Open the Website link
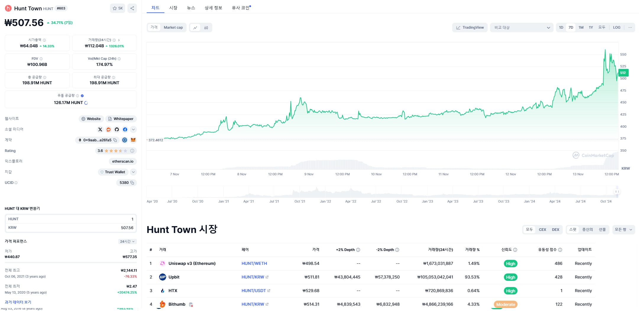Image resolution: width=639 pixels, height=311 pixels. pos(91,119)
